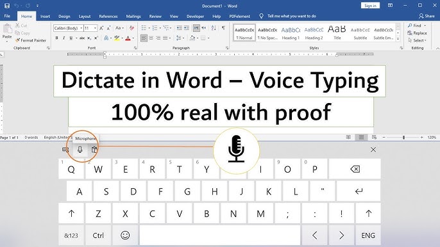
Task: Click the Tell me what you want field
Action: (292, 16)
